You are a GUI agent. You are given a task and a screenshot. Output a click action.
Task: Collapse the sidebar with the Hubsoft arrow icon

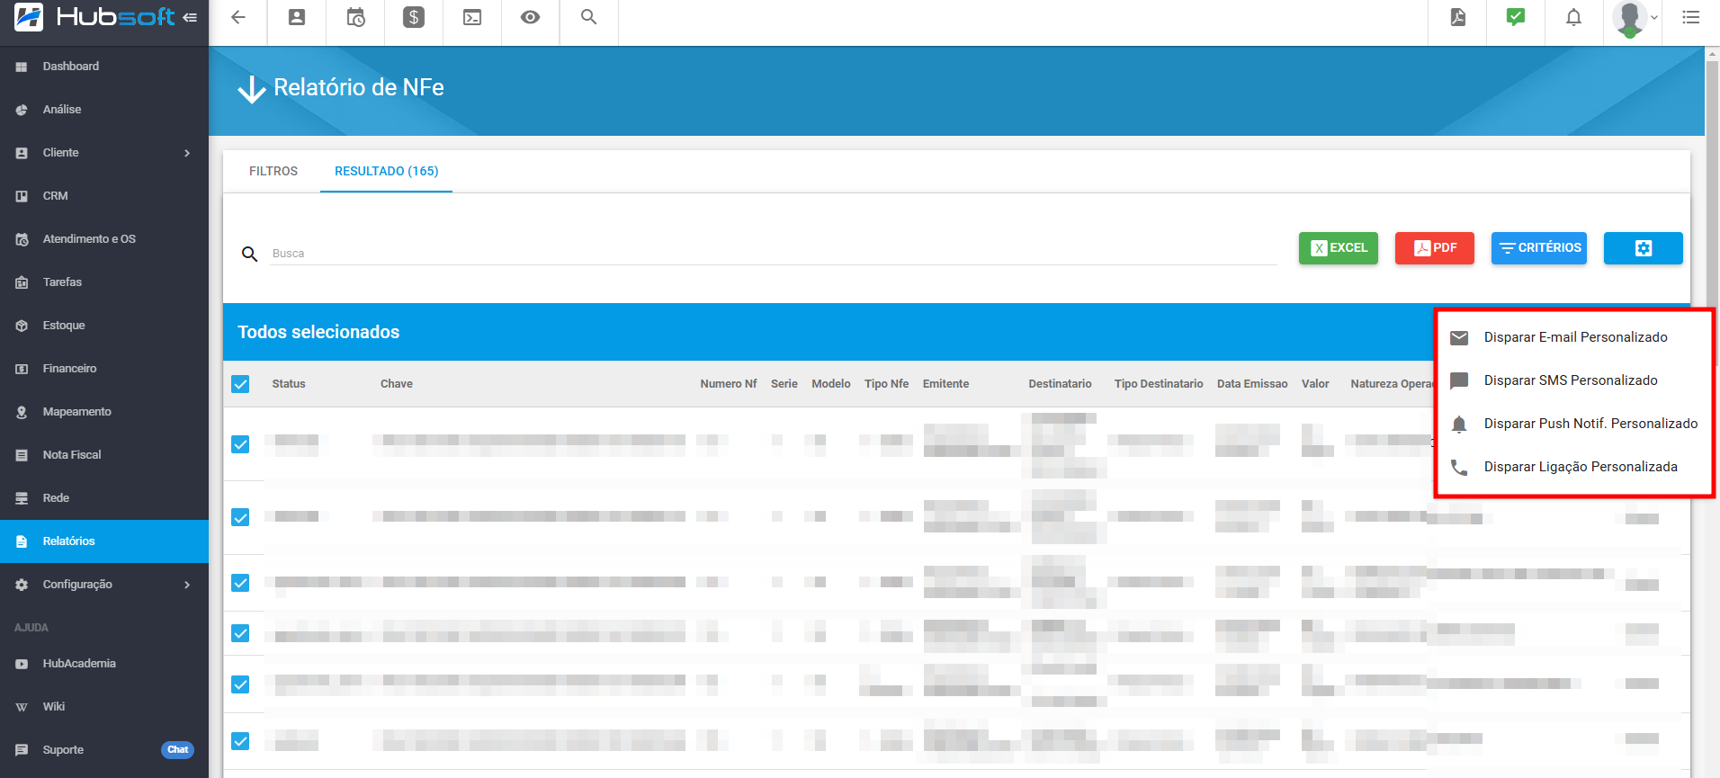[x=190, y=17]
